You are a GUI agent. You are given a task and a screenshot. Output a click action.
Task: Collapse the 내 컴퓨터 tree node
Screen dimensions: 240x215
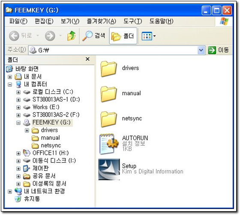(10, 84)
